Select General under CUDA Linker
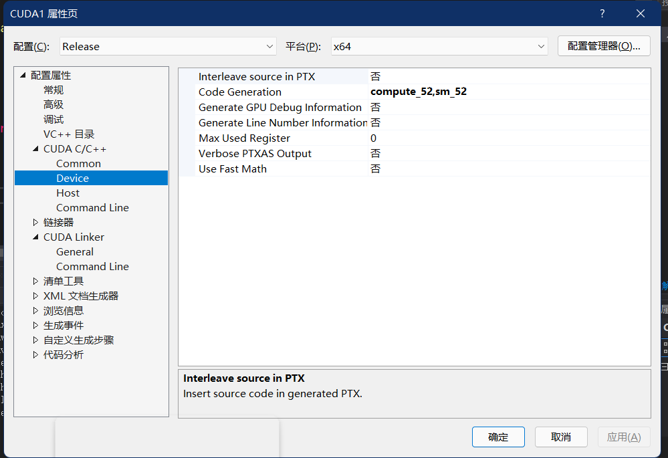 pos(75,251)
